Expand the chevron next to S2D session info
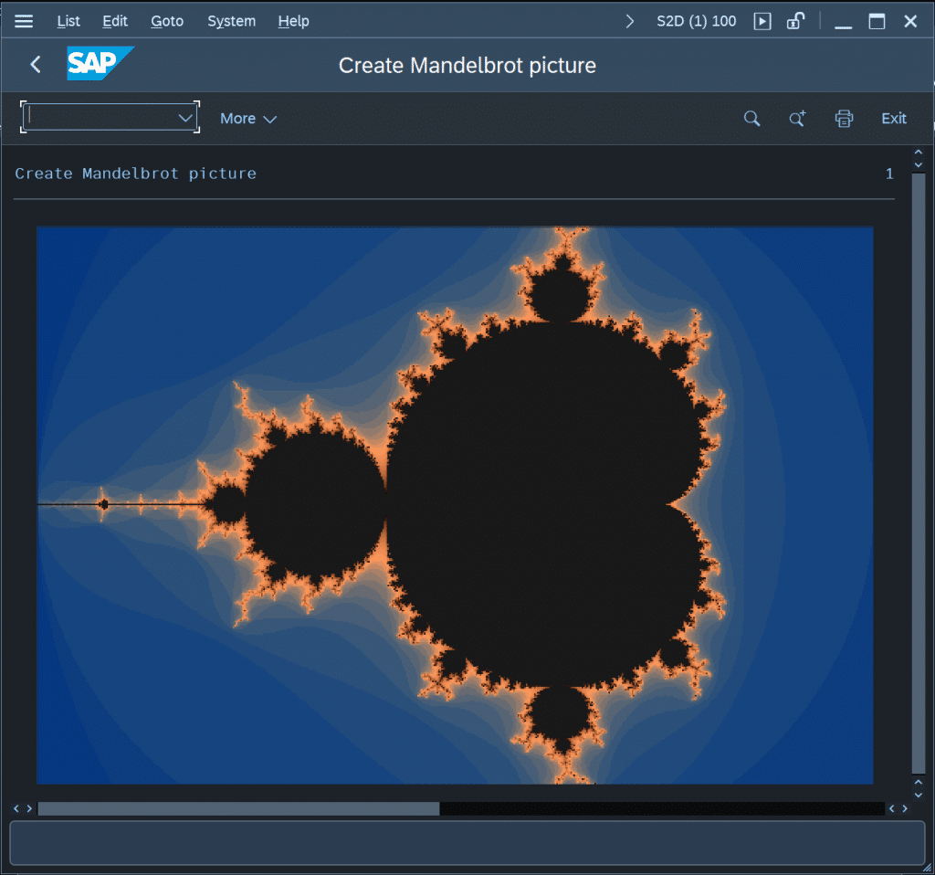 click(x=629, y=20)
